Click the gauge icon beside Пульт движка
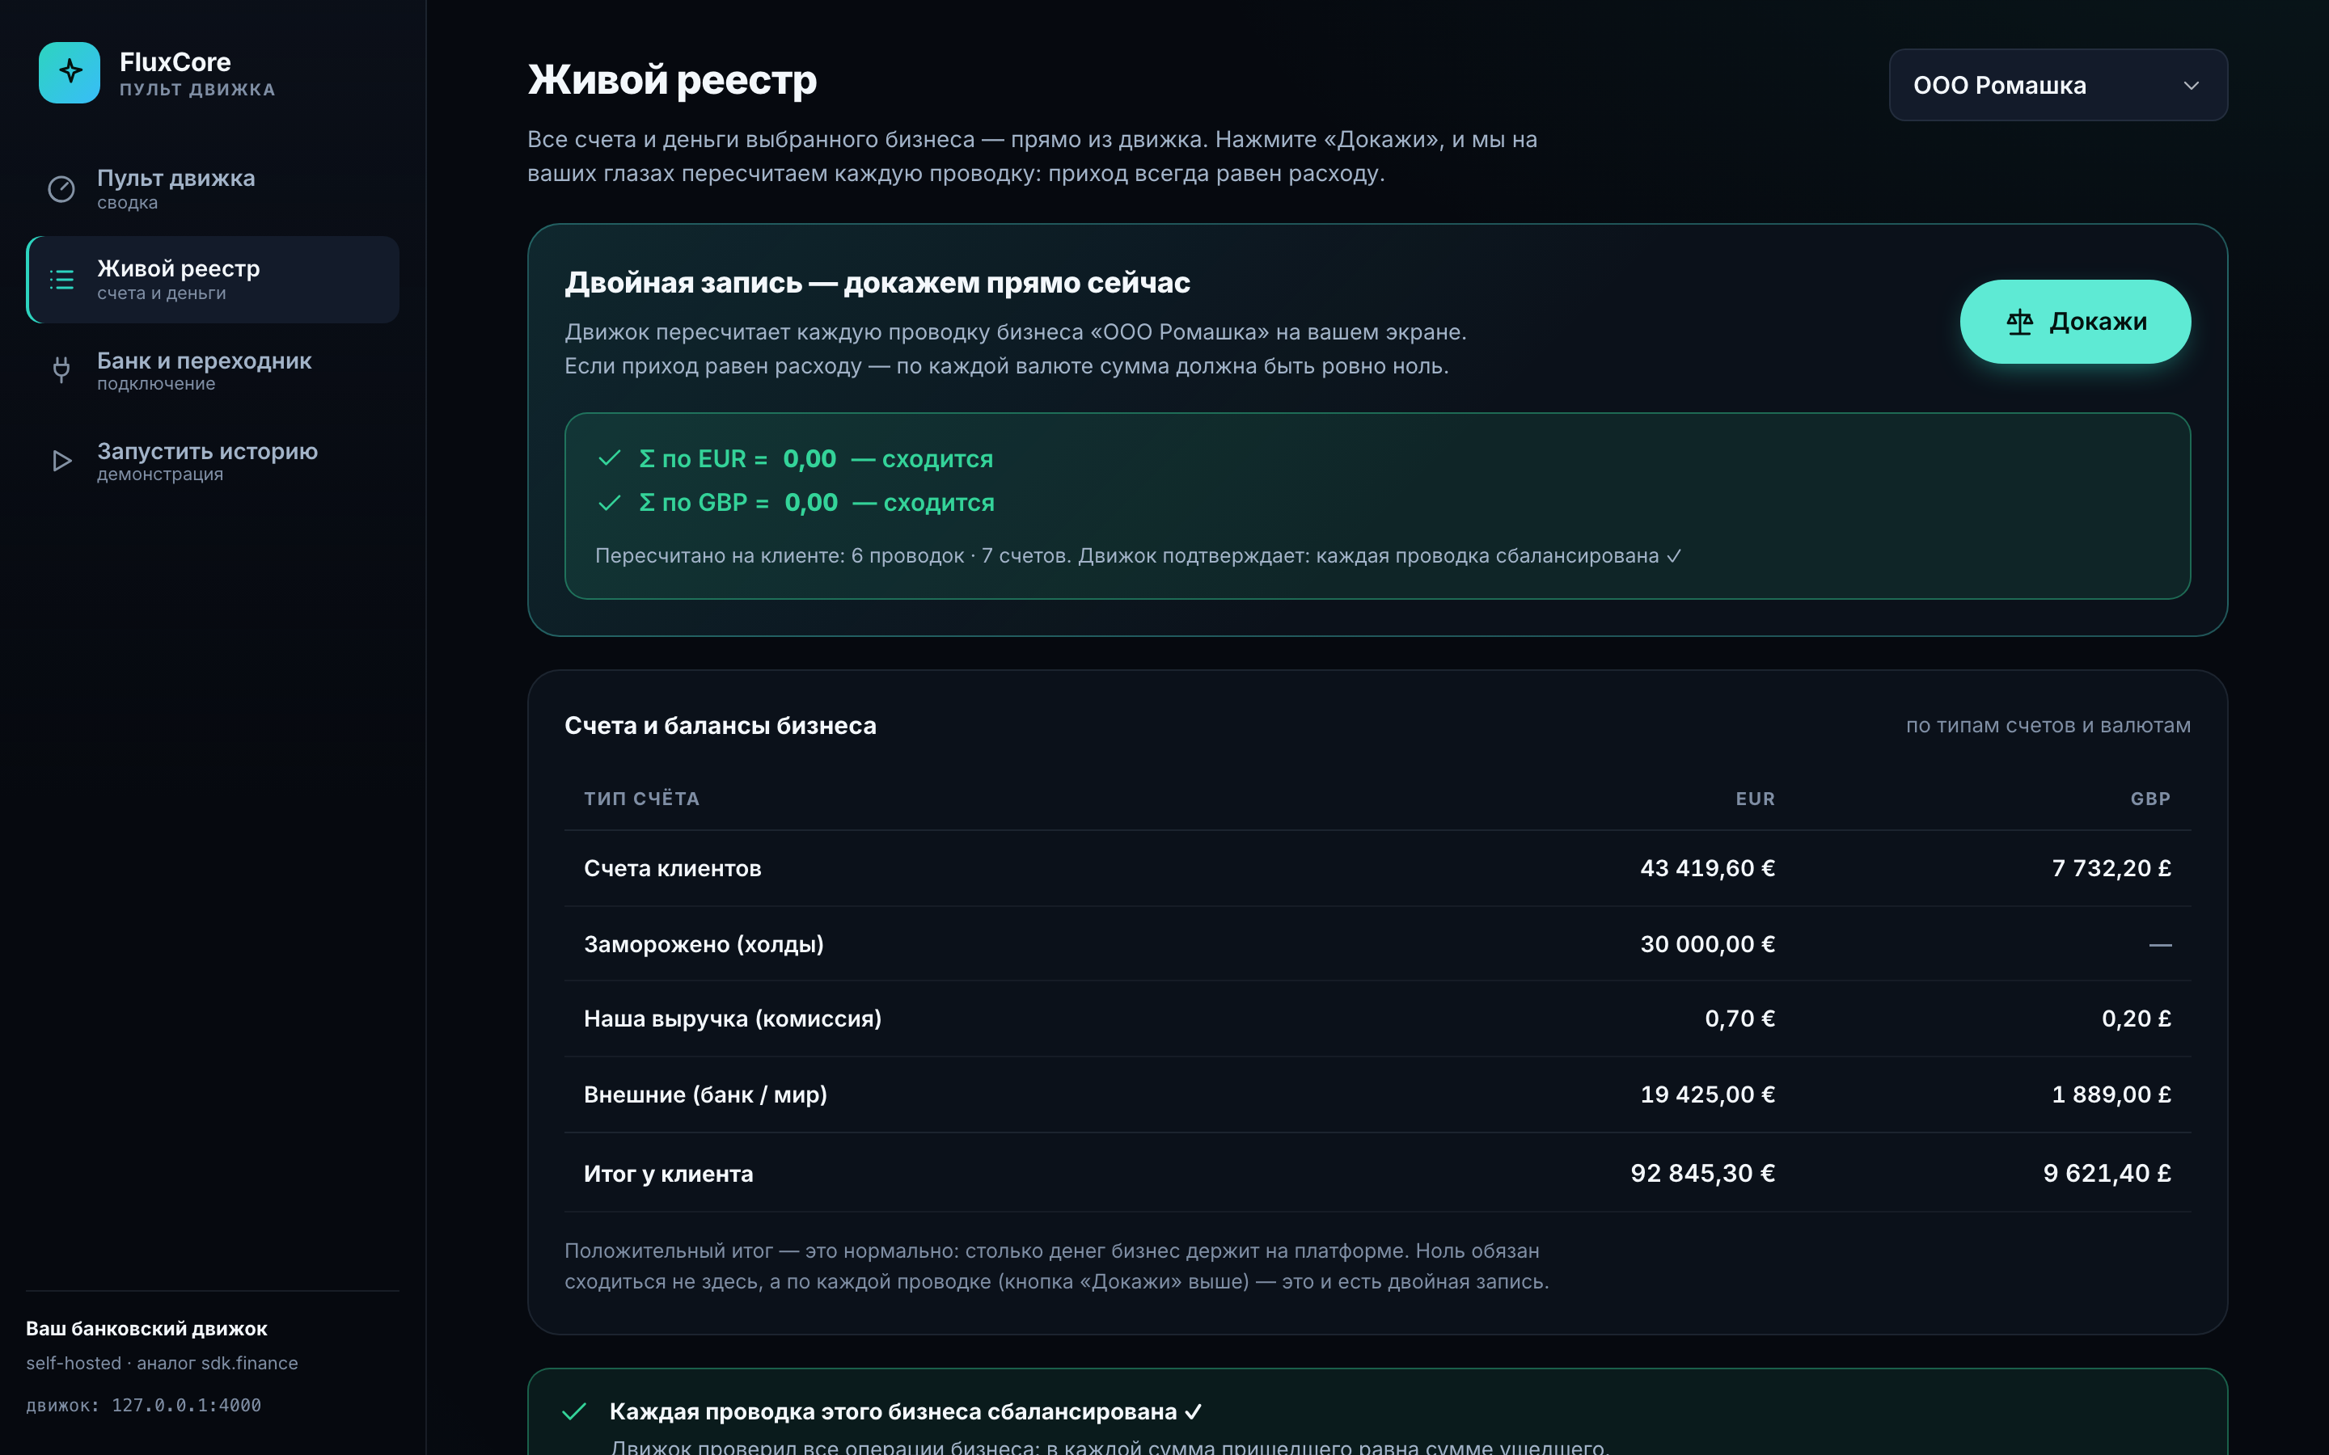This screenshot has width=2329, height=1455. point(61,188)
